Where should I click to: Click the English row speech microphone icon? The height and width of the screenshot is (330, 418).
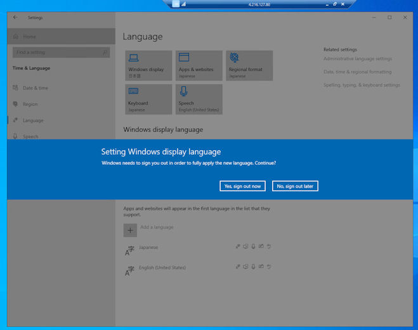(x=253, y=267)
